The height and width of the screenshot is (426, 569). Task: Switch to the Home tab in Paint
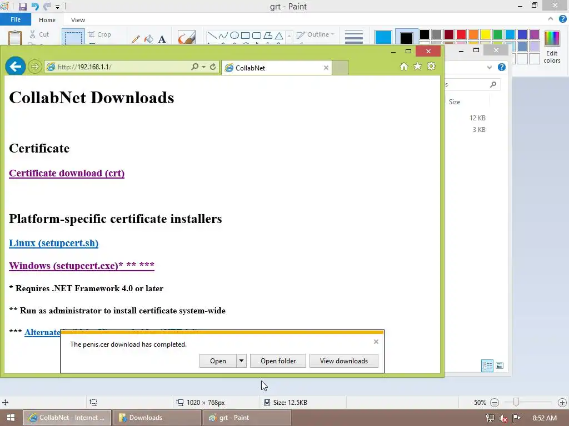[x=47, y=20]
